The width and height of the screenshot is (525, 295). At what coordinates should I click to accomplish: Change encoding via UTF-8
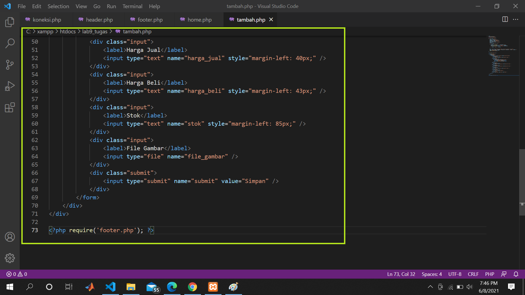pos(455,274)
